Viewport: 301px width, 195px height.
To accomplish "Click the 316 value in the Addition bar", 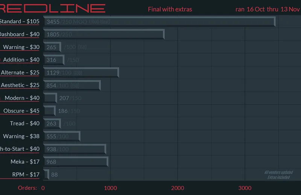I will [51, 60].
